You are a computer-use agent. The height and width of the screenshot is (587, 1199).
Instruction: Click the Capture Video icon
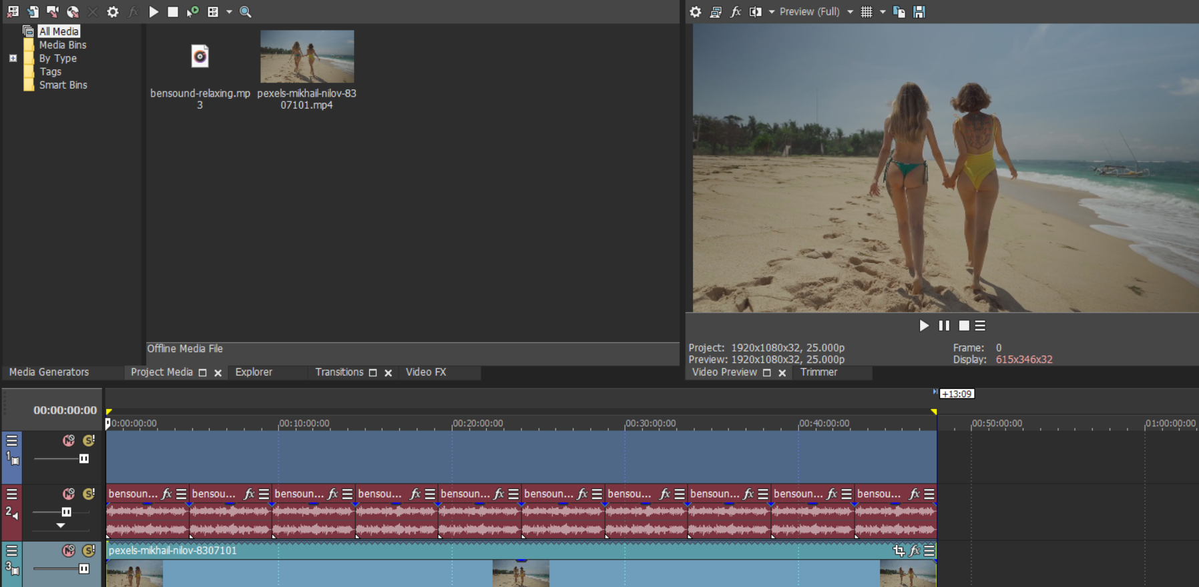[x=53, y=11]
